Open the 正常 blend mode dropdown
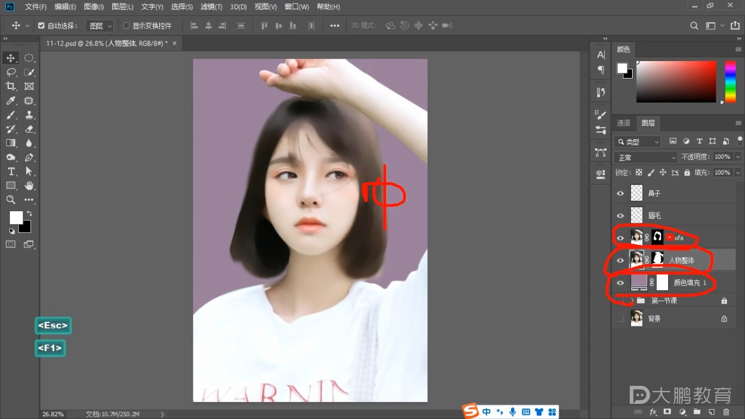The width and height of the screenshot is (745, 419). pos(646,157)
